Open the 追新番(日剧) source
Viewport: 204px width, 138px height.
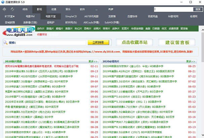click(30, 22)
